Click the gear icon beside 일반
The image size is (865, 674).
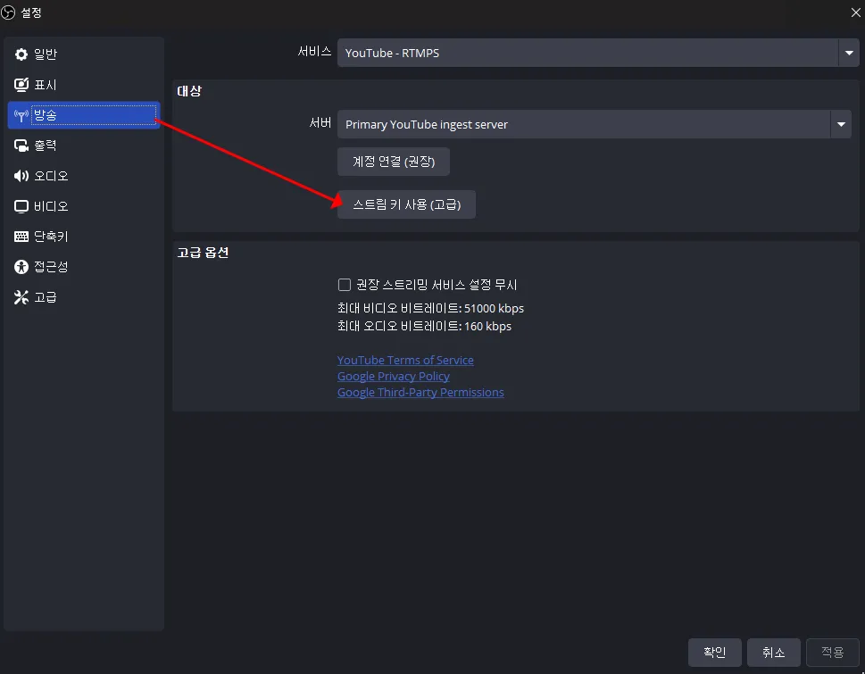[x=21, y=54]
